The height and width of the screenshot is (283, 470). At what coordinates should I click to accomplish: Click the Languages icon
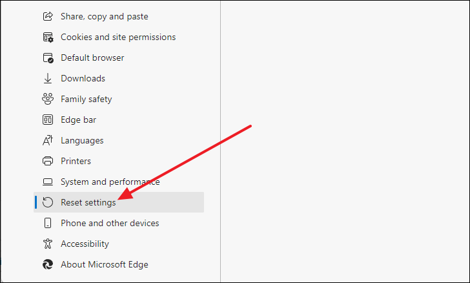coord(47,140)
